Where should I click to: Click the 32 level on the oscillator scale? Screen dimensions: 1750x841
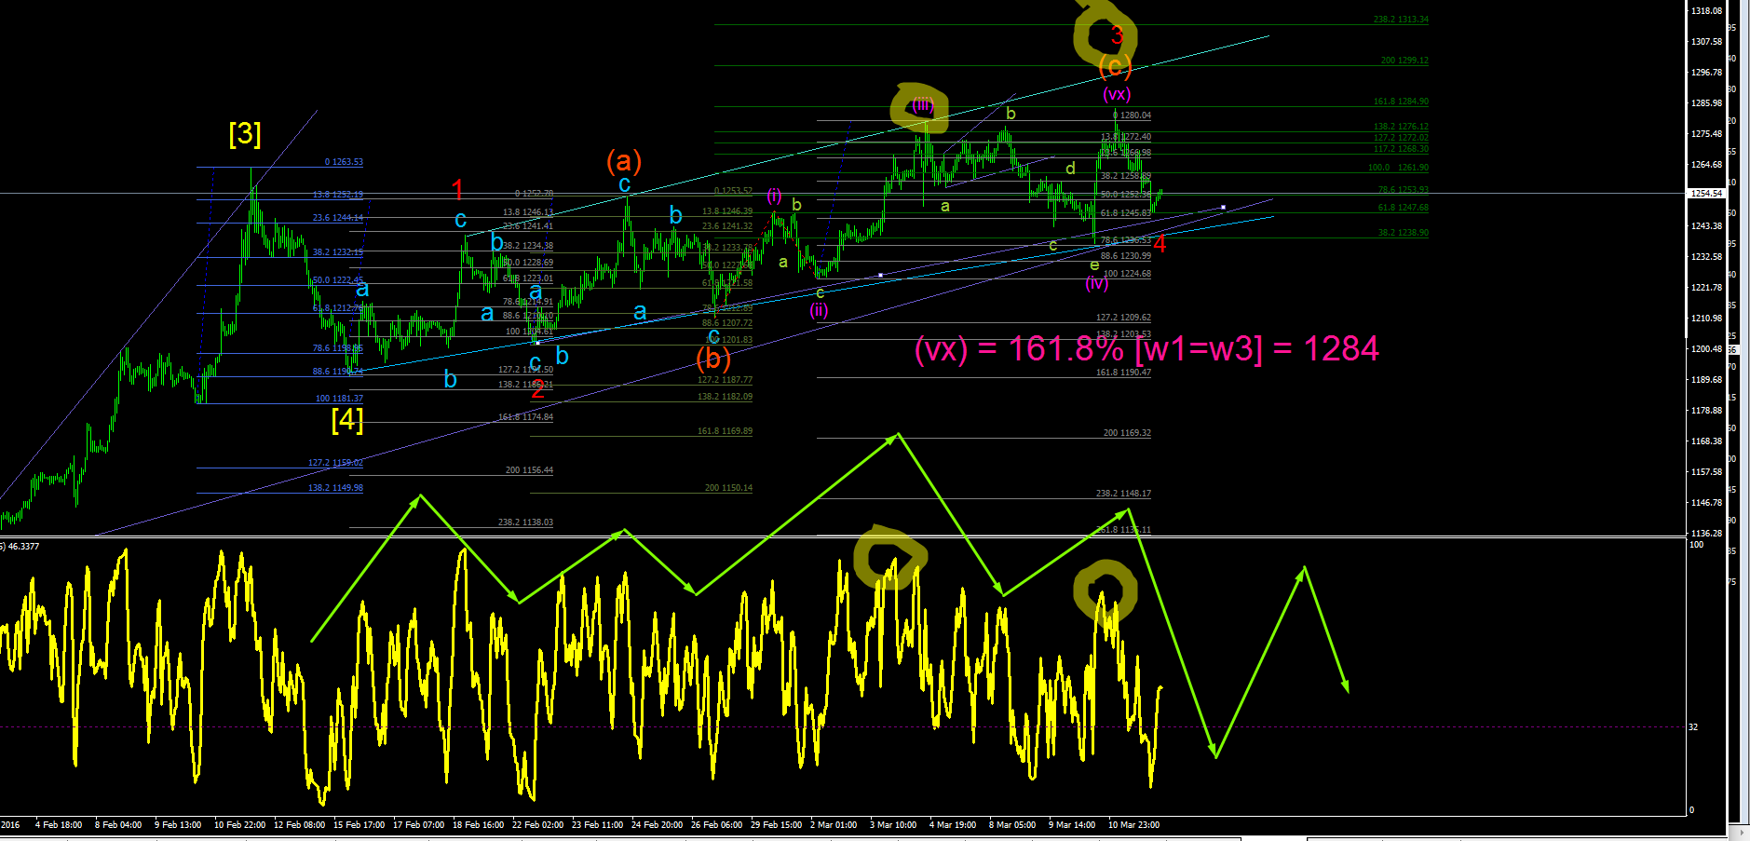pyautogui.click(x=1693, y=727)
